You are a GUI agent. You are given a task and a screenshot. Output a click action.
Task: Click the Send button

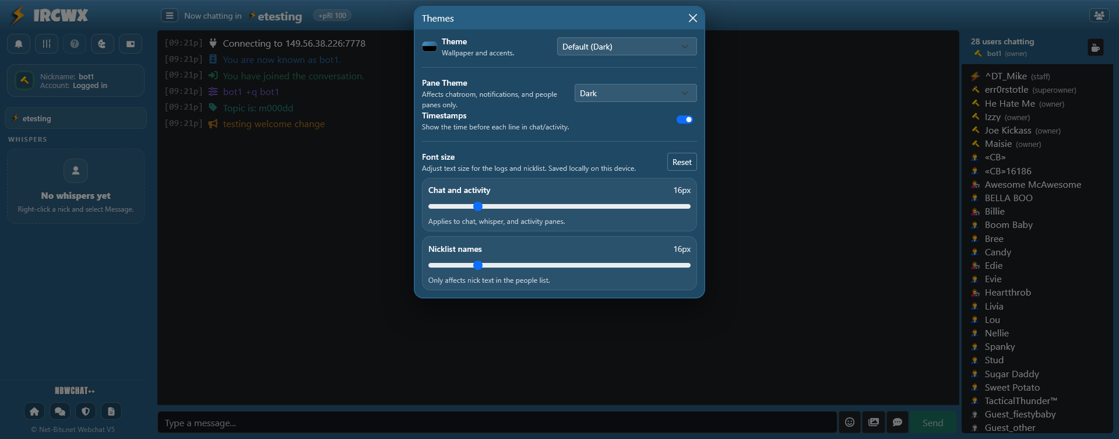pos(932,423)
